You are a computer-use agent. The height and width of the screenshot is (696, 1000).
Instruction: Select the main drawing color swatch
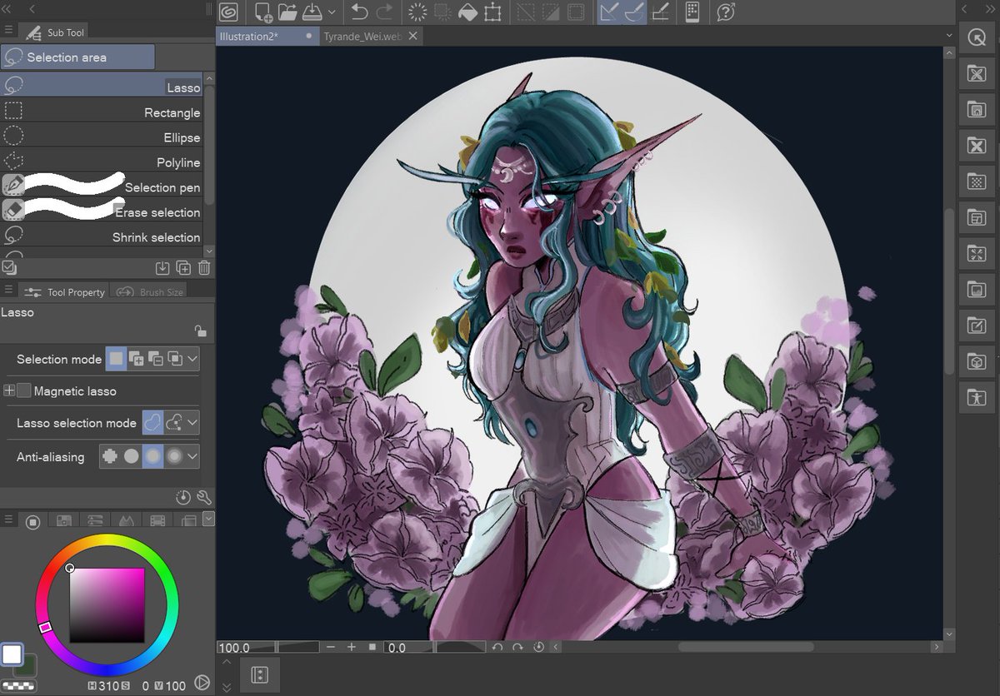pyautogui.click(x=11, y=654)
